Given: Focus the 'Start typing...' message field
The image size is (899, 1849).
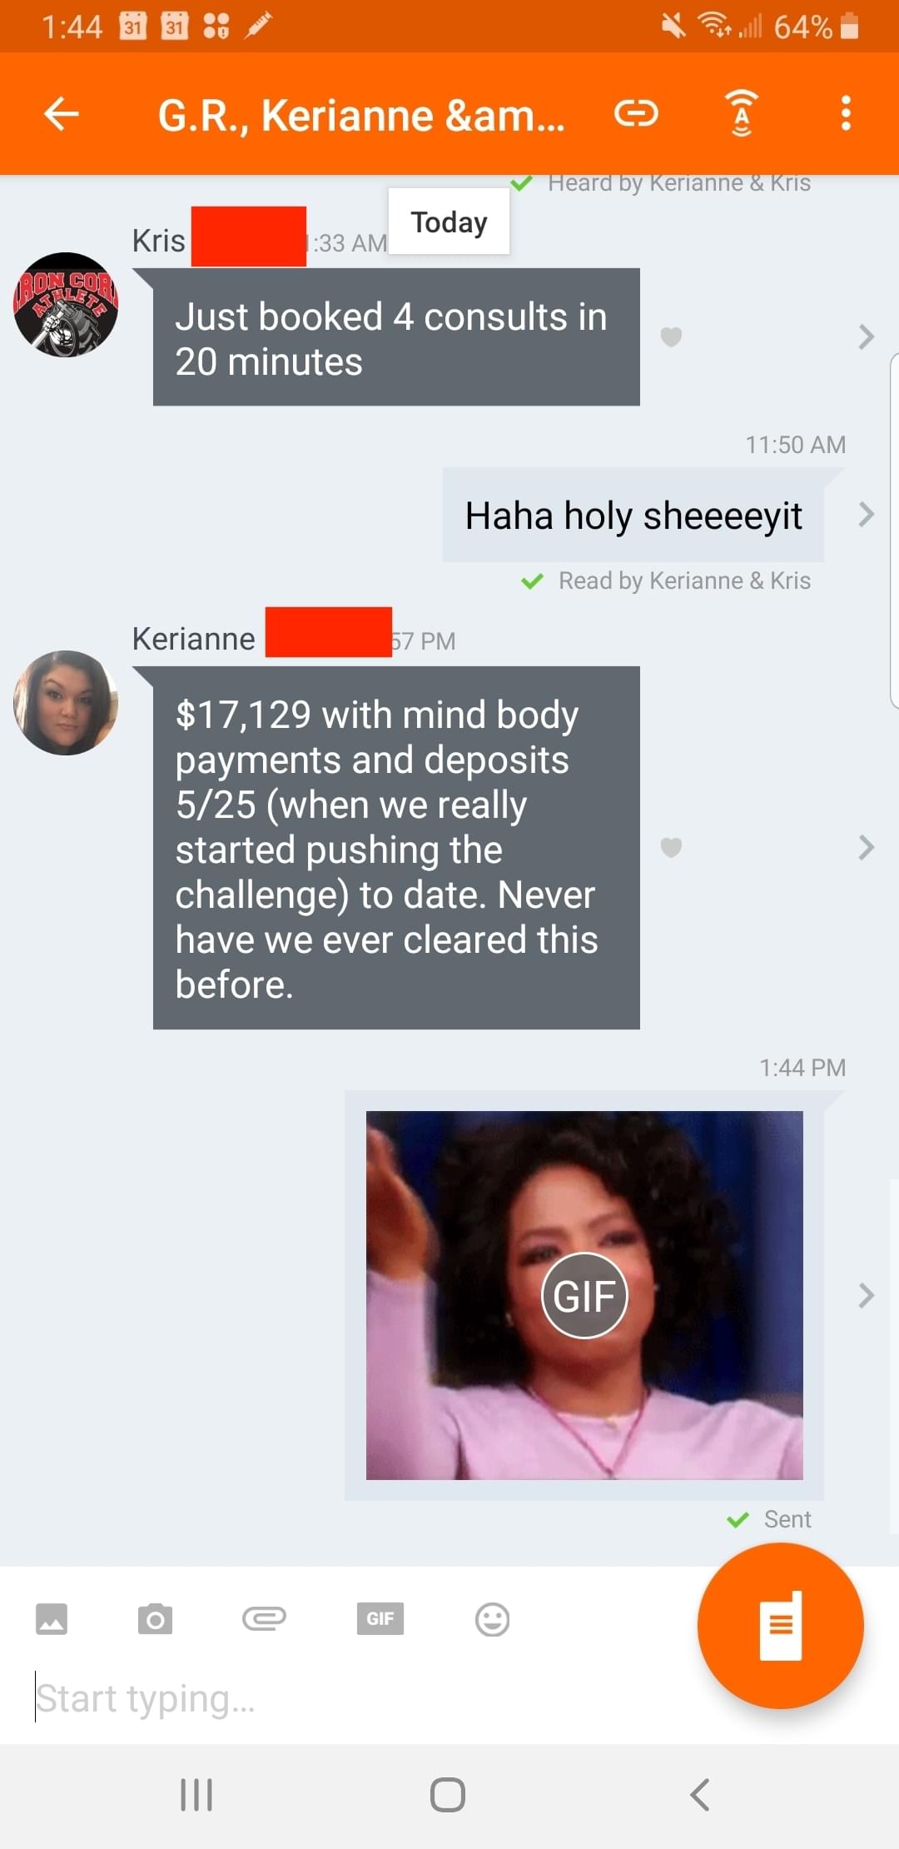Looking at the screenshot, I should (x=350, y=1699).
